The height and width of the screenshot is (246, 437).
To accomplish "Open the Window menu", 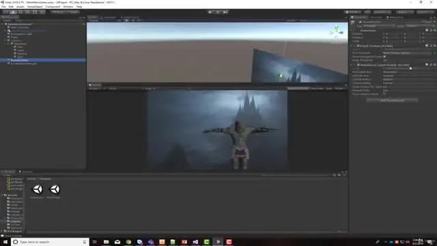I will [68, 7].
